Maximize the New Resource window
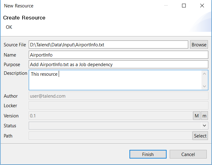 click(184, 6)
